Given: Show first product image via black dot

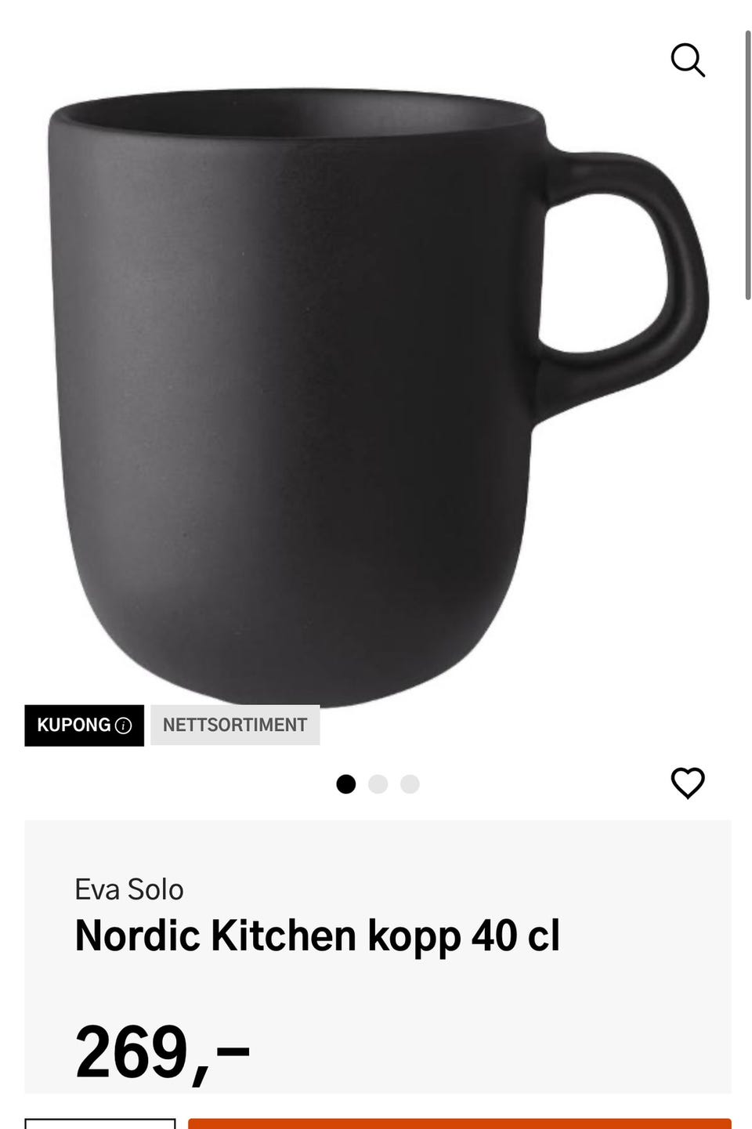Looking at the screenshot, I should (345, 783).
